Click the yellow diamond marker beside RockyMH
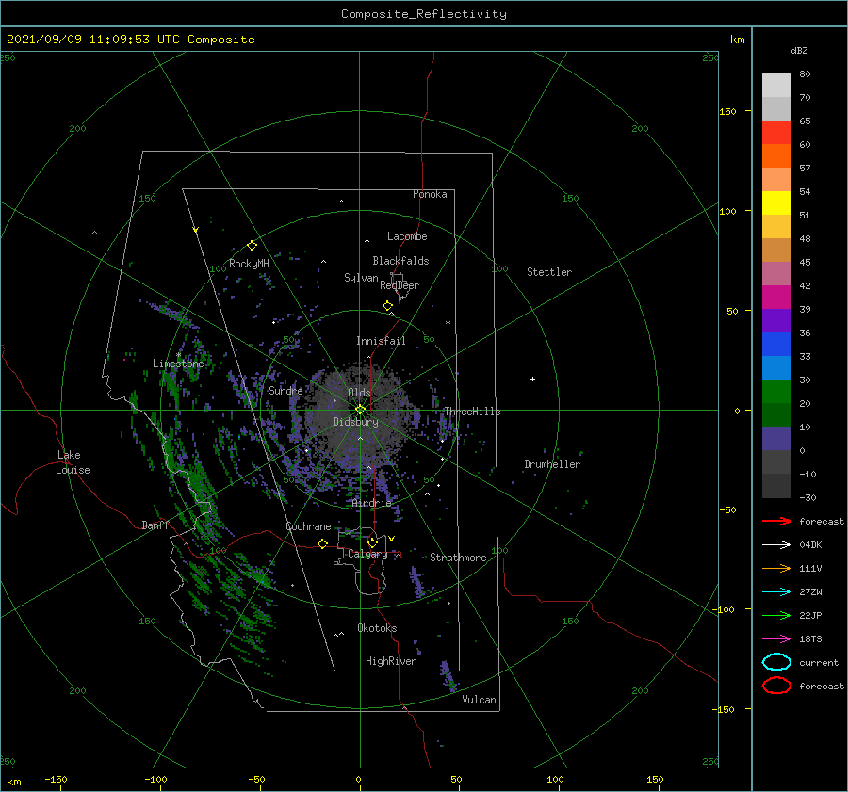The height and width of the screenshot is (792, 848). pyautogui.click(x=252, y=246)
